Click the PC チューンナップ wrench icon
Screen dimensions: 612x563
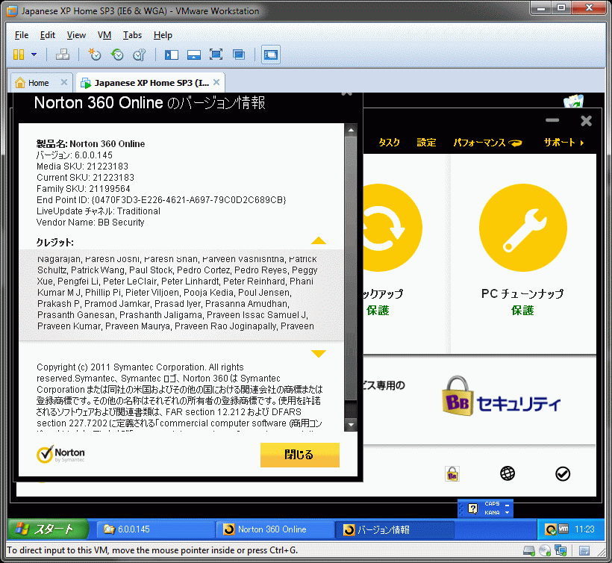pos(523,228)
